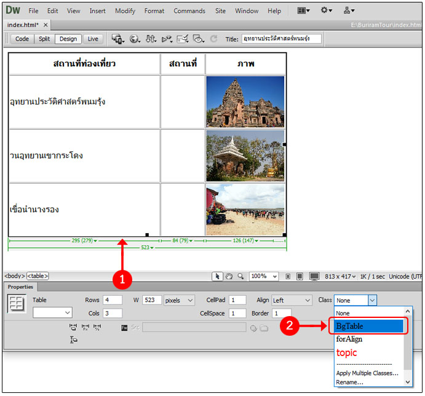Click Preview in Browser globe icon
Screen dimensions: 425x396
pos(135,39)
